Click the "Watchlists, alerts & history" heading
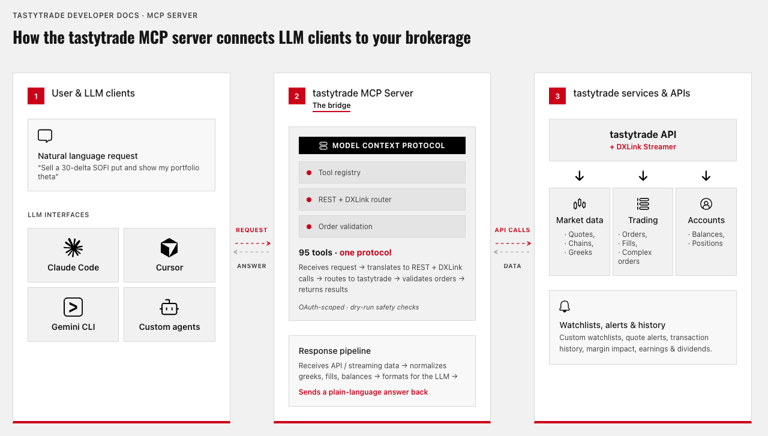 (613, 325)
